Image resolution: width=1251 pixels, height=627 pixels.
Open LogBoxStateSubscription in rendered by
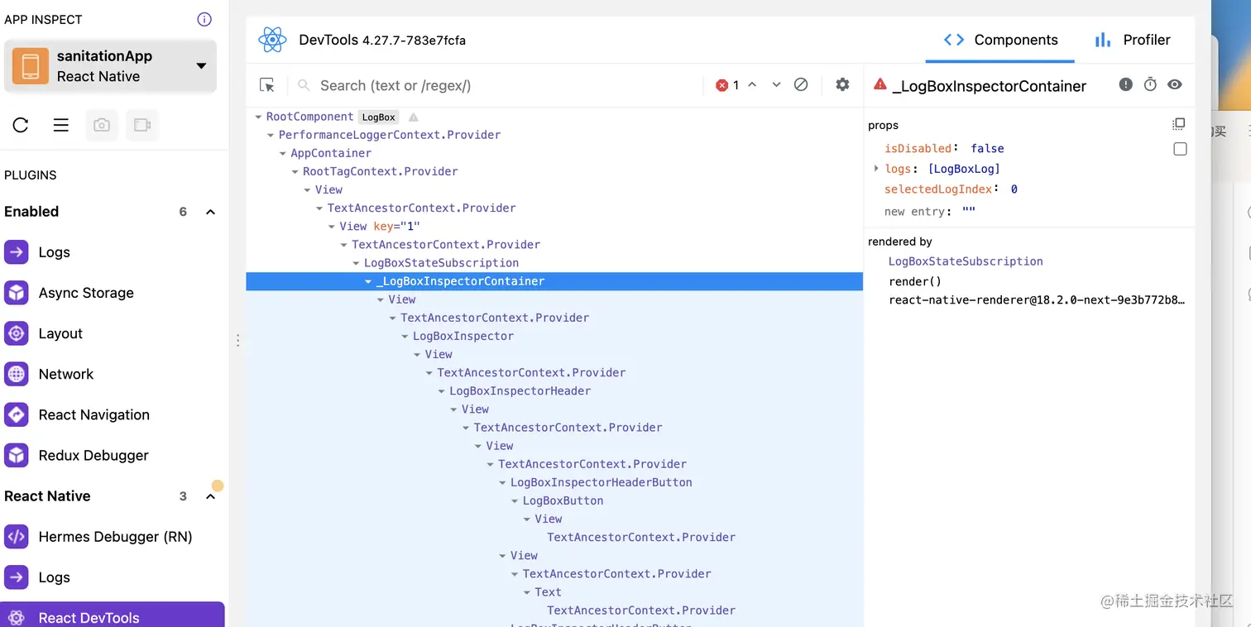966,261
